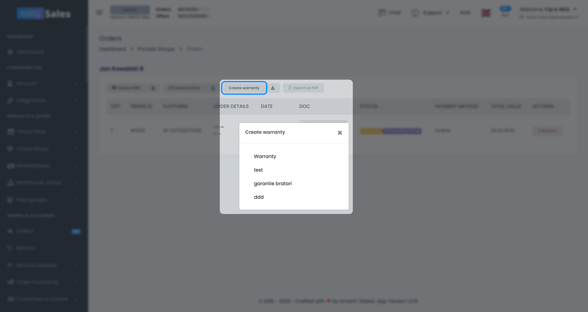The height and width of the screenshot is (312, 588).
Task: Choose the 'ddd' warranty option
Action: 259,197
